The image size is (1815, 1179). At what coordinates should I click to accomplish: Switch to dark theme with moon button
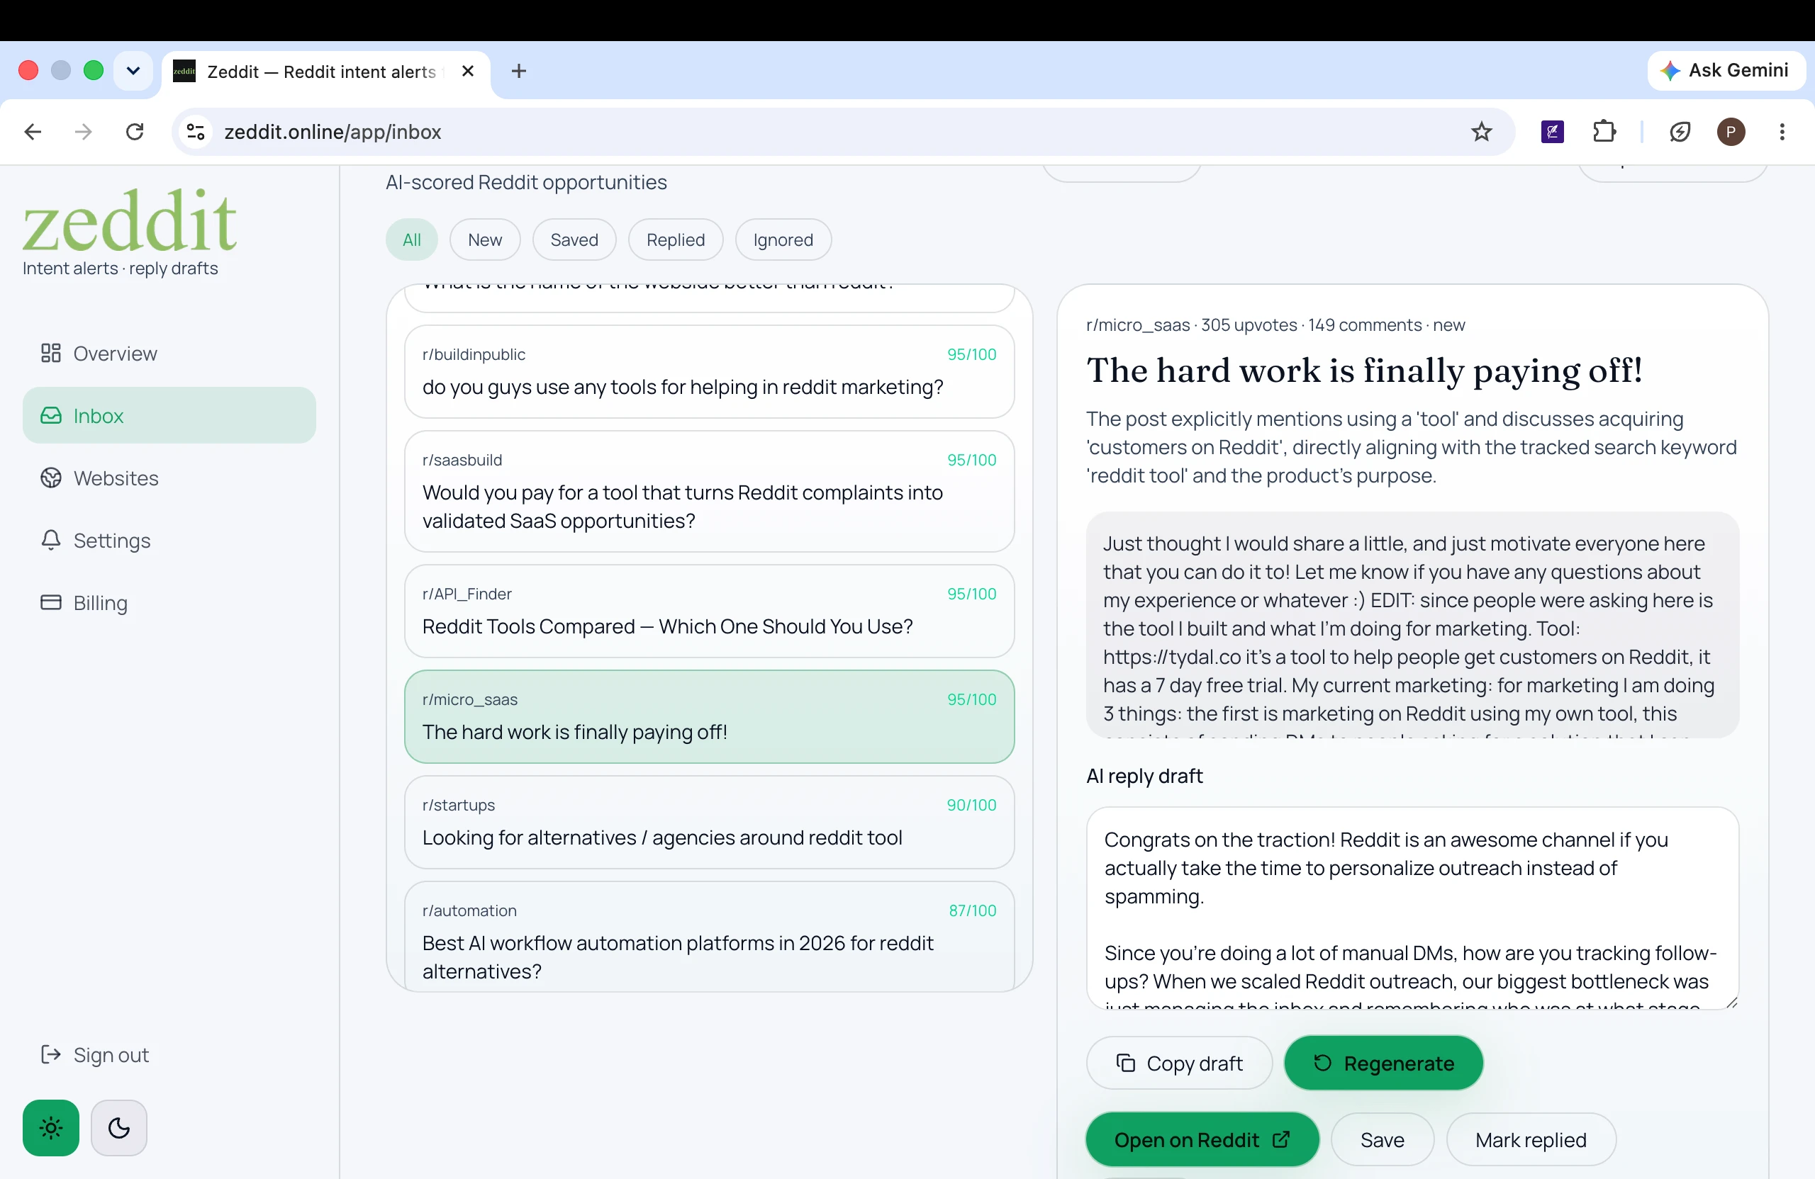119,1128
